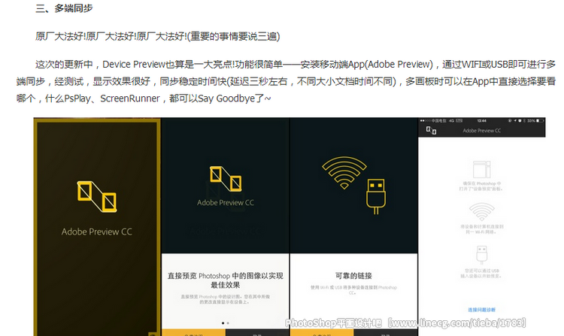The image size is (564, 336).
Task: Click the text 使用 Wi-Fi 或 USB 将多种设备连接到 Photoshop CC
Action: coord(353,290)
